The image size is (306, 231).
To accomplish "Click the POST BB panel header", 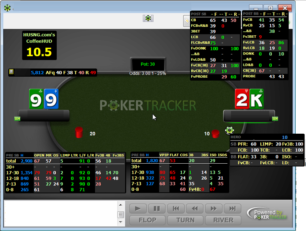I will click(251, 14).
